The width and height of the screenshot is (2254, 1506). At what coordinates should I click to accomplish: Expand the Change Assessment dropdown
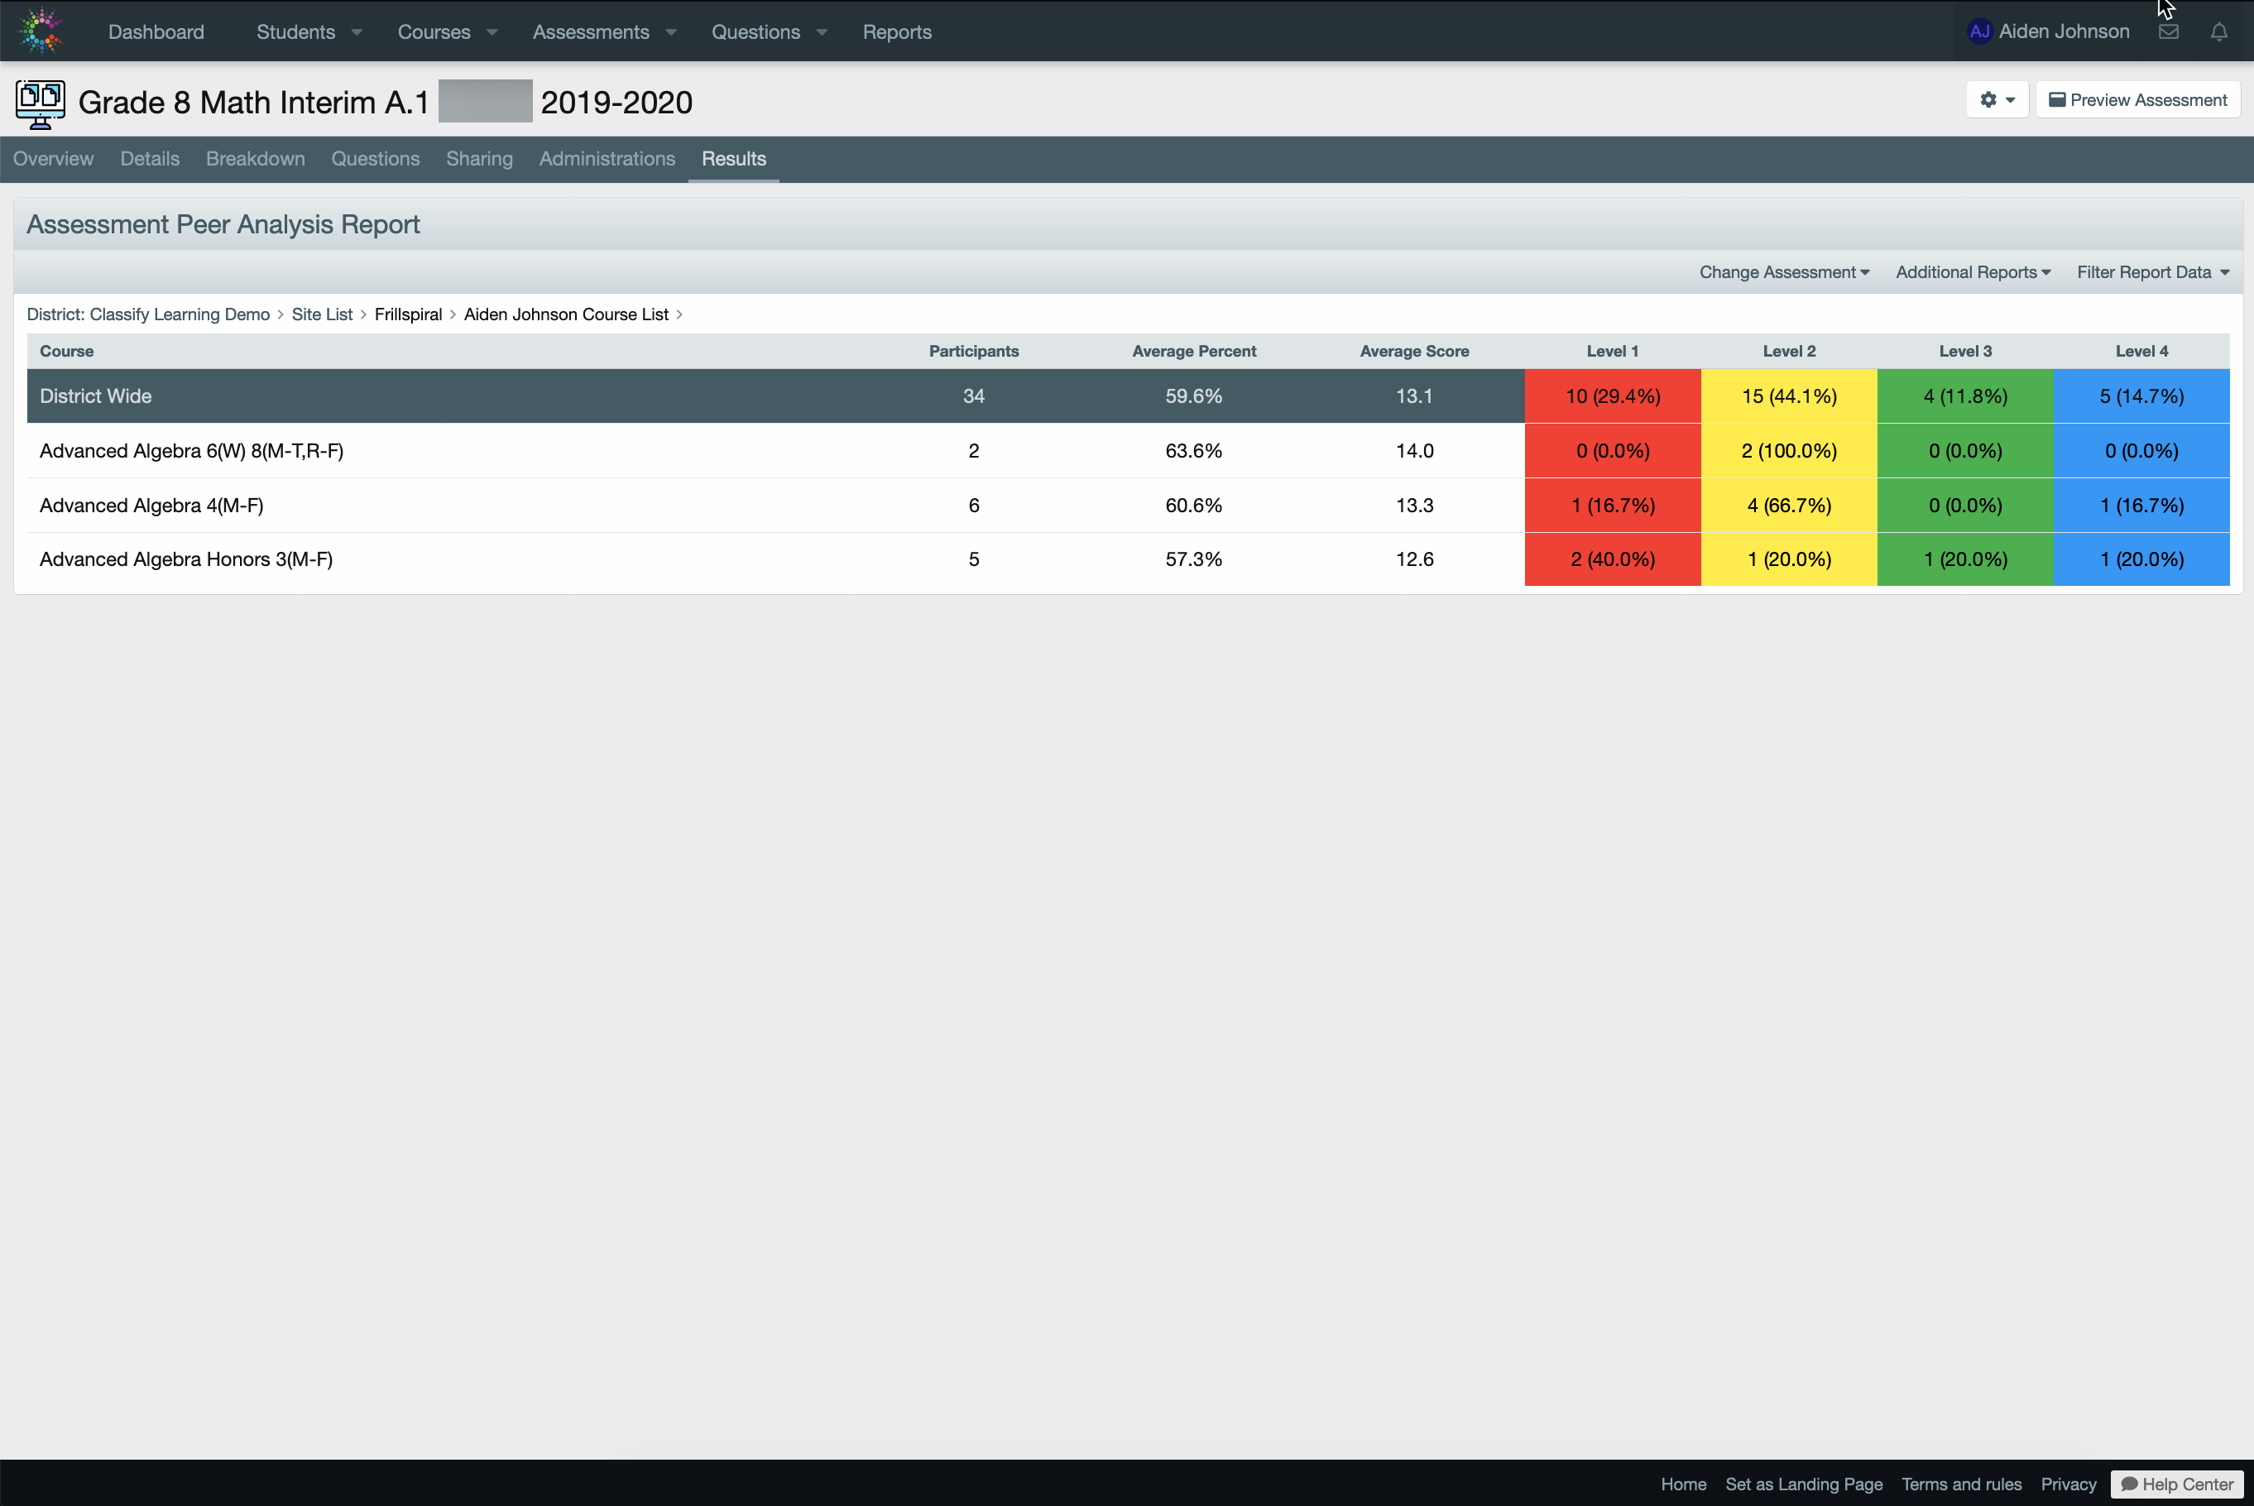[x=1783, y=271]
